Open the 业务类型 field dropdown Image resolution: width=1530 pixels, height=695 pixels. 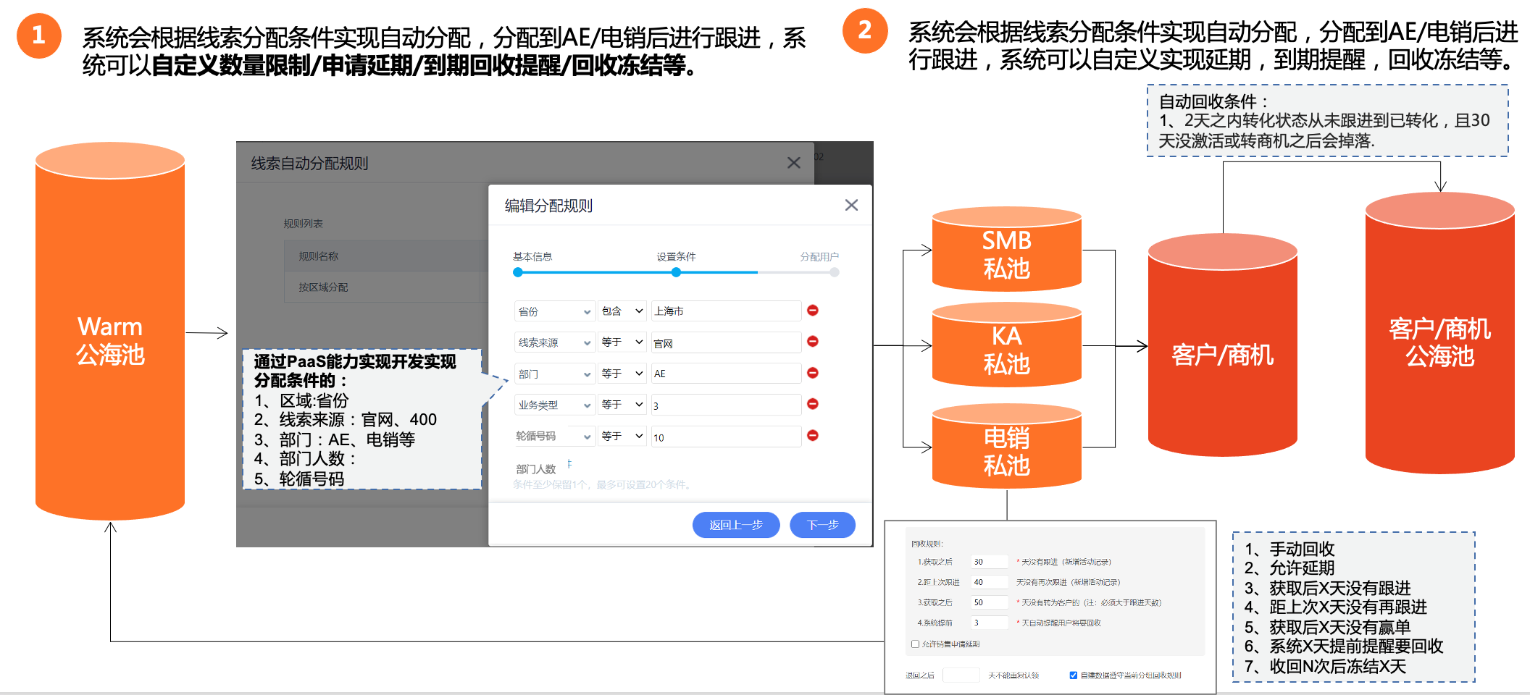pyautogui.click(x=554, y=405)
